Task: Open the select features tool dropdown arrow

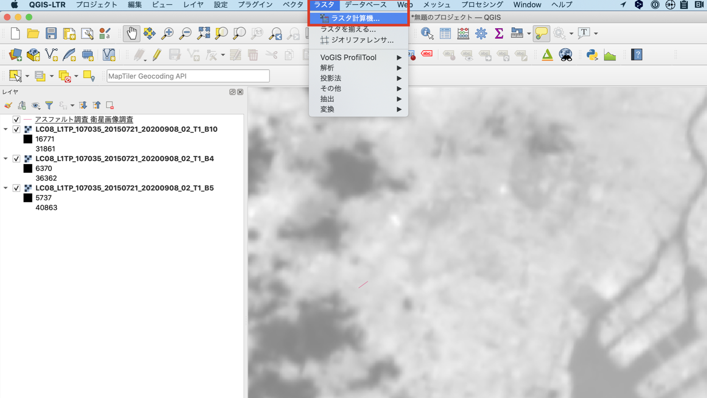Action: click(x=27, y=76)
